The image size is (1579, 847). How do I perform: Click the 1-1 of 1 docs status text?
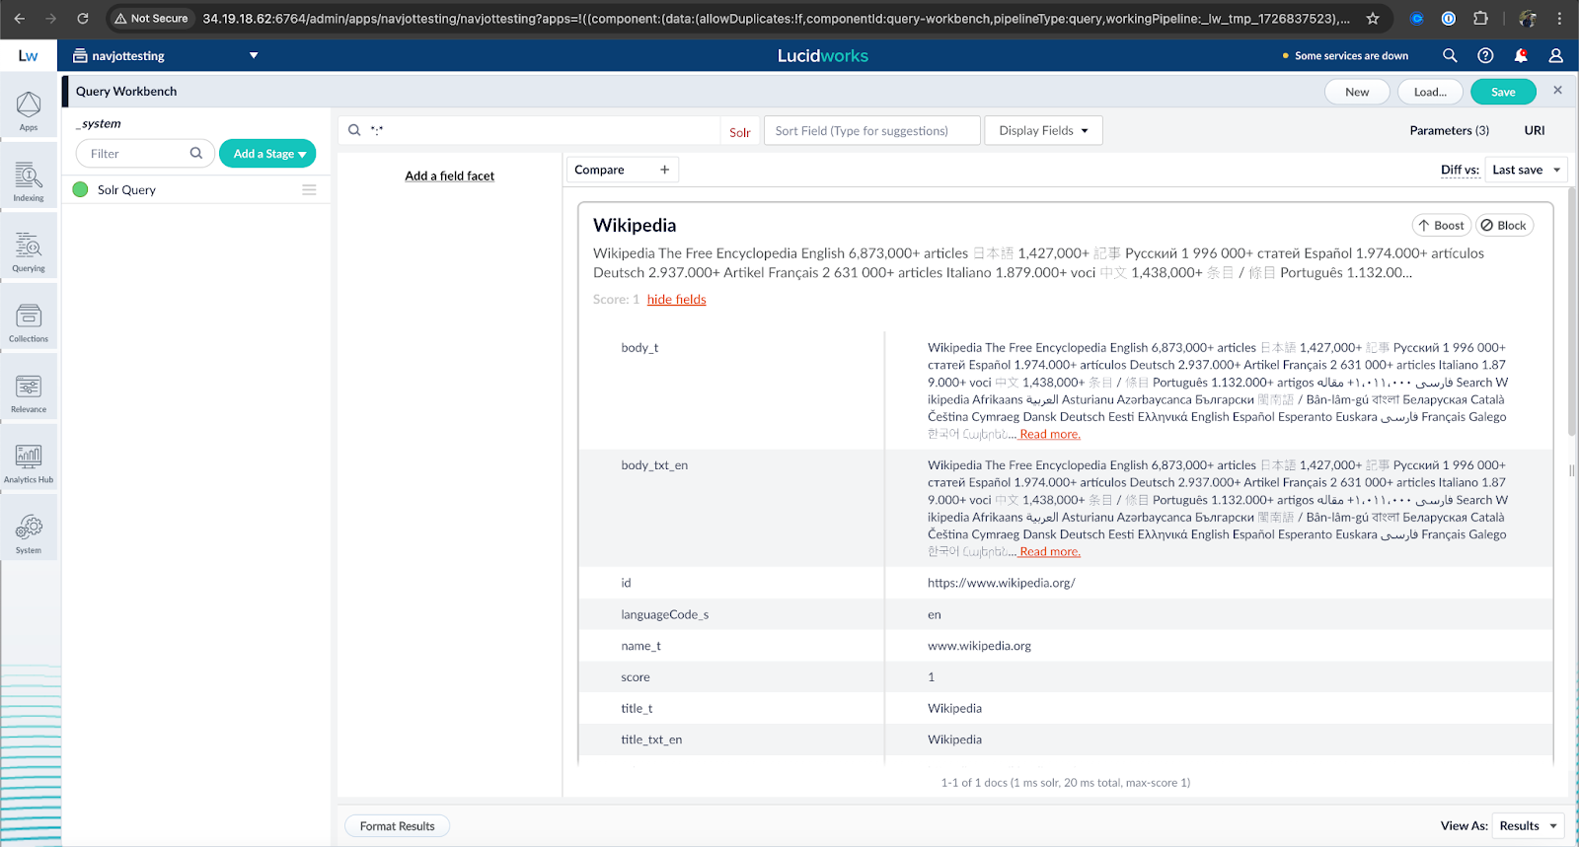coord(1066,783)
